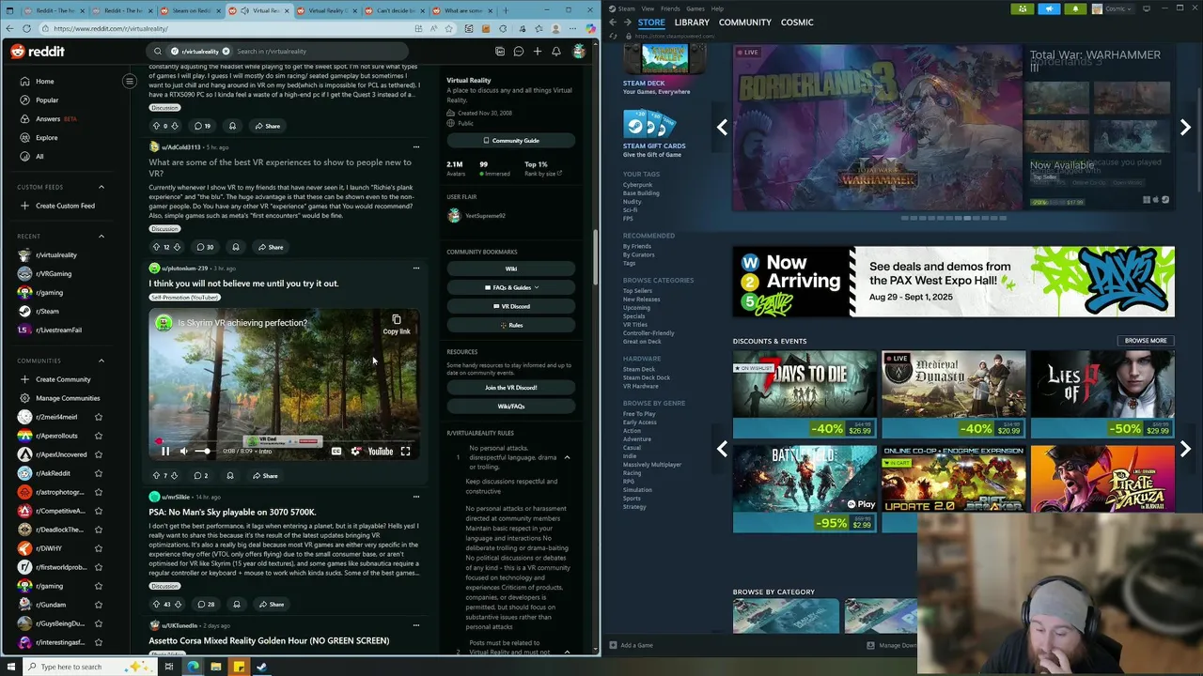The width and height of the screenshot is (1203, 676).
Task: Open Steam icon on Windows taskbar
Action: coord(261,667)
